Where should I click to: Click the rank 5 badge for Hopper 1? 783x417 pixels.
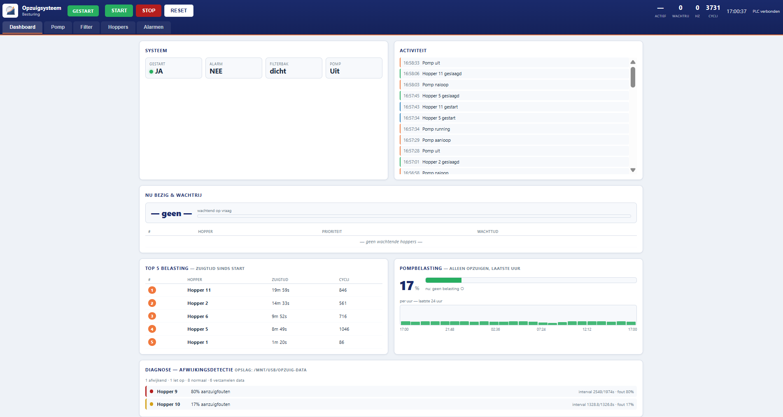coord(152,342)
